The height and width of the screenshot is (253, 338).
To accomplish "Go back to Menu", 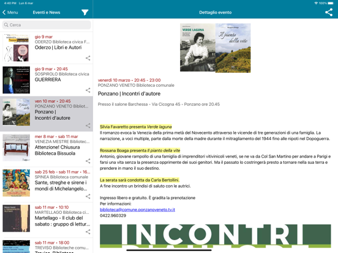I will coord(10,12).
